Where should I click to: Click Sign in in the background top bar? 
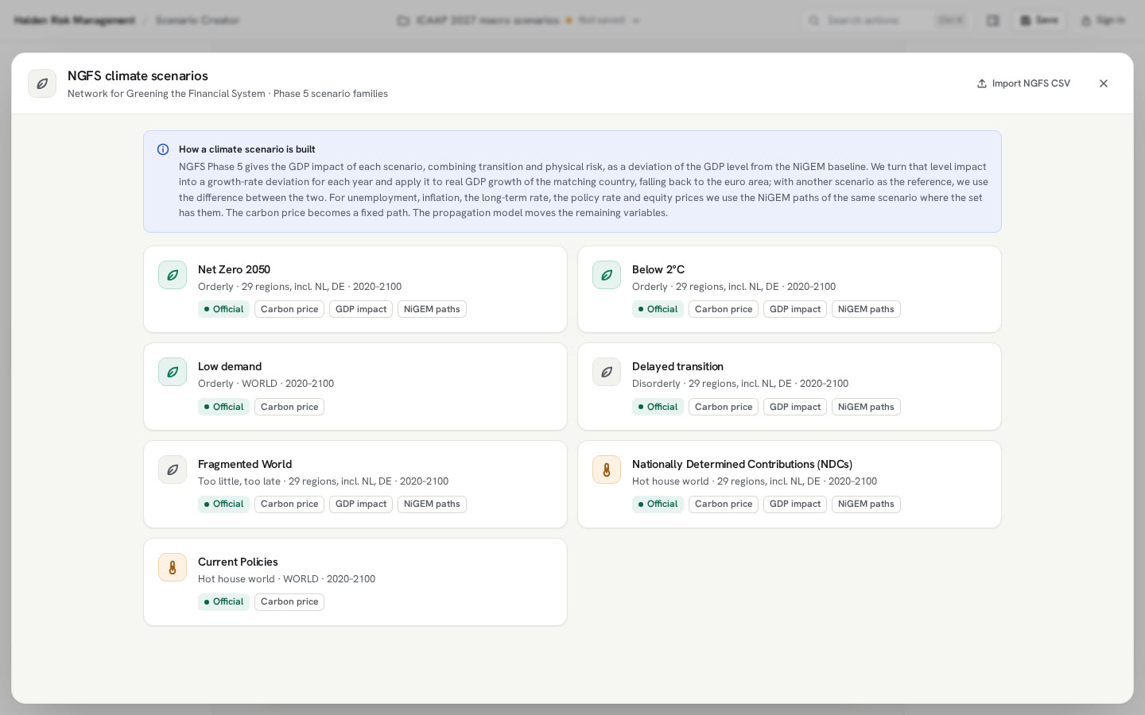(x=1103, y=21)
